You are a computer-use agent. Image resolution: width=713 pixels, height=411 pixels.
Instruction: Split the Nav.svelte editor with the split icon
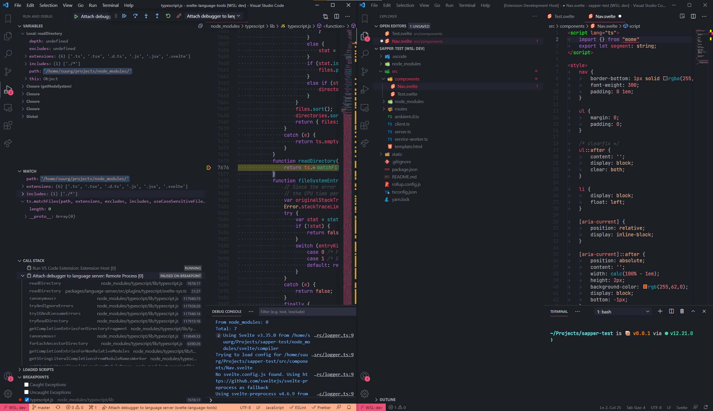coord(694,16)
